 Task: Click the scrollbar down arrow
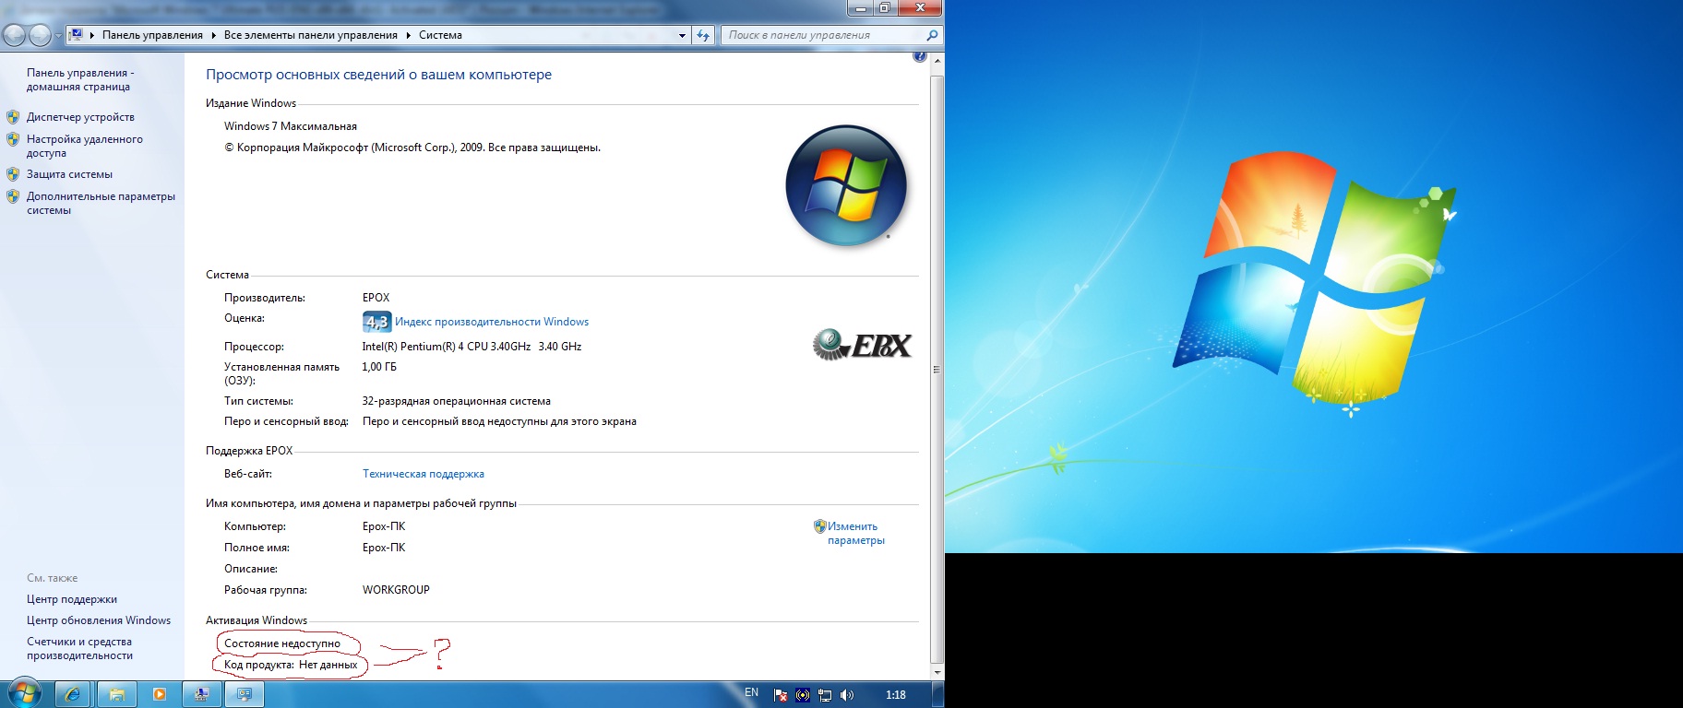[937, 672]
